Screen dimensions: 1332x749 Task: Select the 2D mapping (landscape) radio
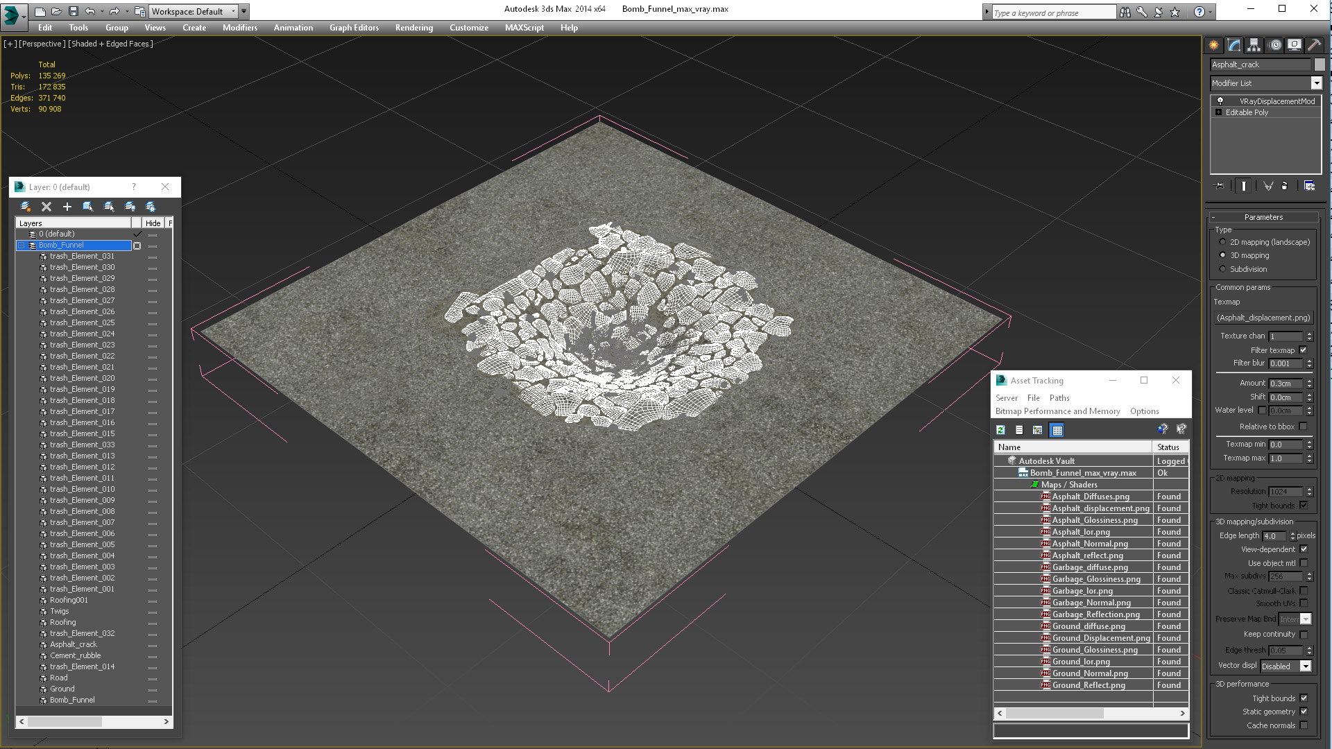pos(1222,242)
